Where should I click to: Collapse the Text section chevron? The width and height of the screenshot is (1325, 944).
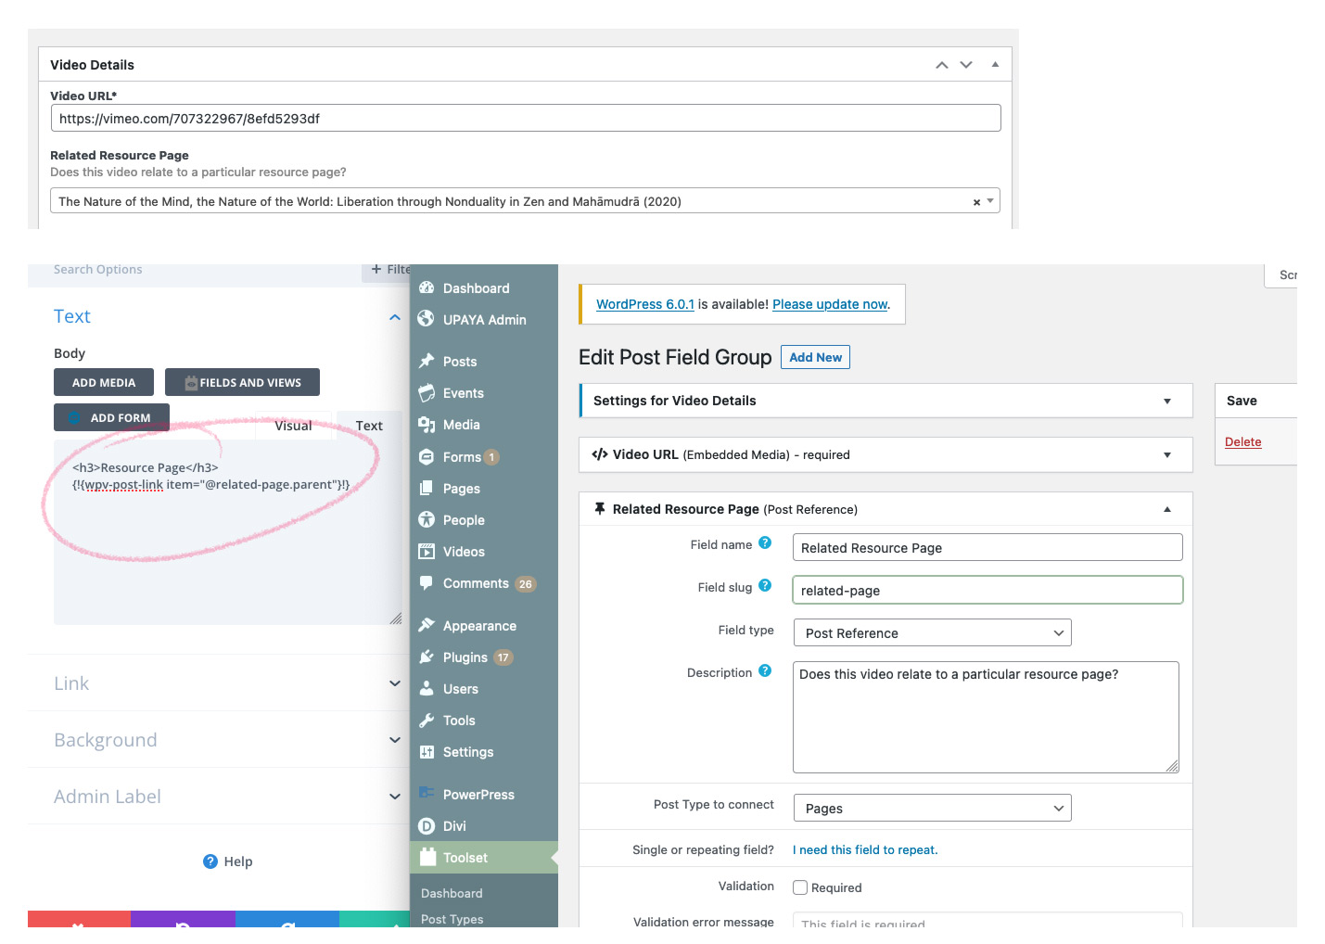pos(395,317)
